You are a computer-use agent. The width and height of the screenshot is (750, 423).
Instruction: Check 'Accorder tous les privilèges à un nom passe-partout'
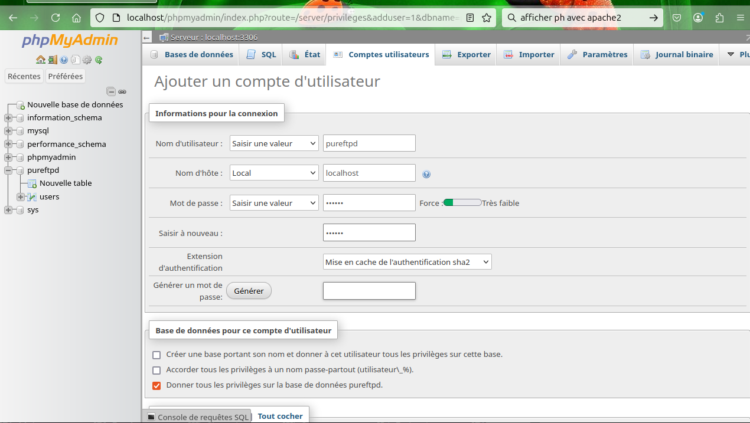click(156, 370)
